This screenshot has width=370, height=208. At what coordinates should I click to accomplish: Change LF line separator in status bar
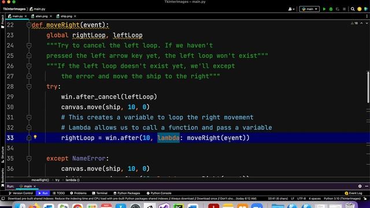(293, 199)
